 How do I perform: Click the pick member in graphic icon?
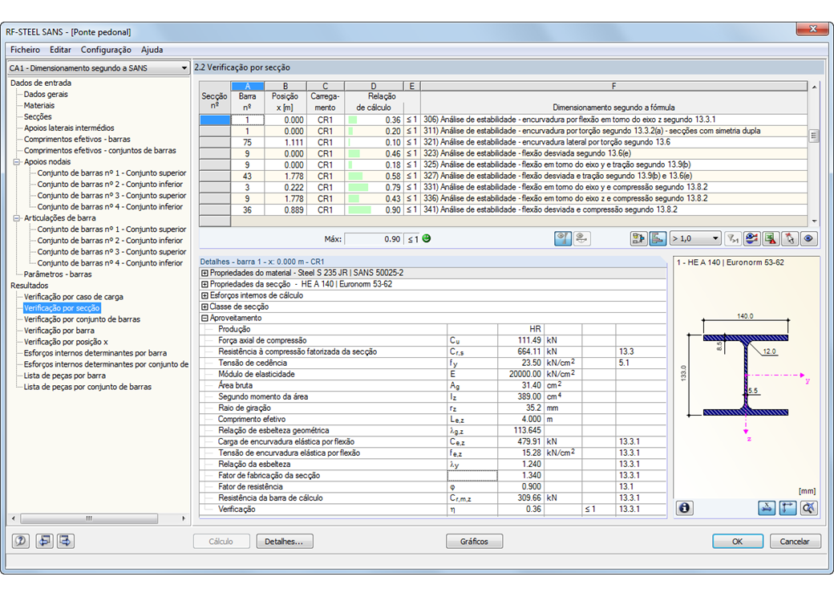790,239
